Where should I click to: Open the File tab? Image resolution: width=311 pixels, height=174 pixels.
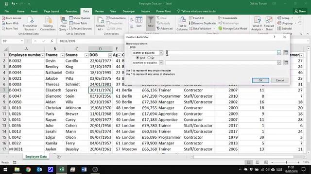(x=6, y=11)
